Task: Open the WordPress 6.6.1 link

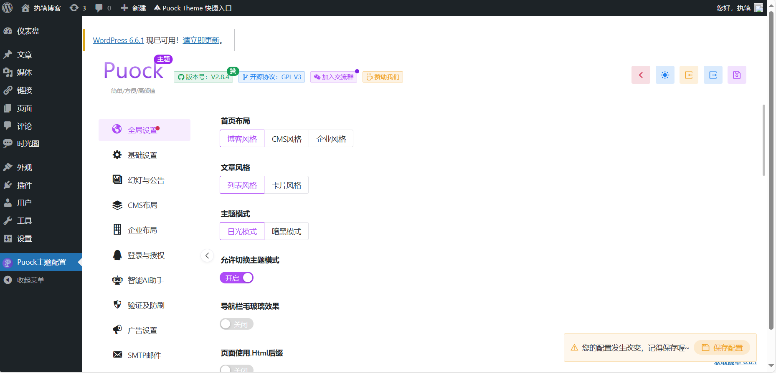Action: point(118,40)
